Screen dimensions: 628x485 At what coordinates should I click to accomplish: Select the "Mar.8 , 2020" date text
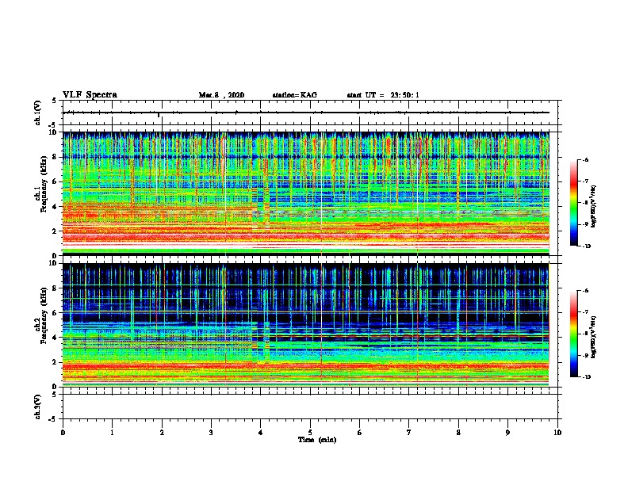[x=221, y=95]
